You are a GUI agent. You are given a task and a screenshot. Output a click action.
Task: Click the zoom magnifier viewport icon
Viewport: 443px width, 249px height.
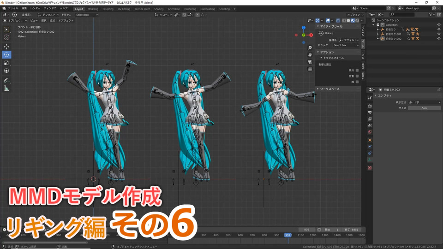[x=310, y=47]
